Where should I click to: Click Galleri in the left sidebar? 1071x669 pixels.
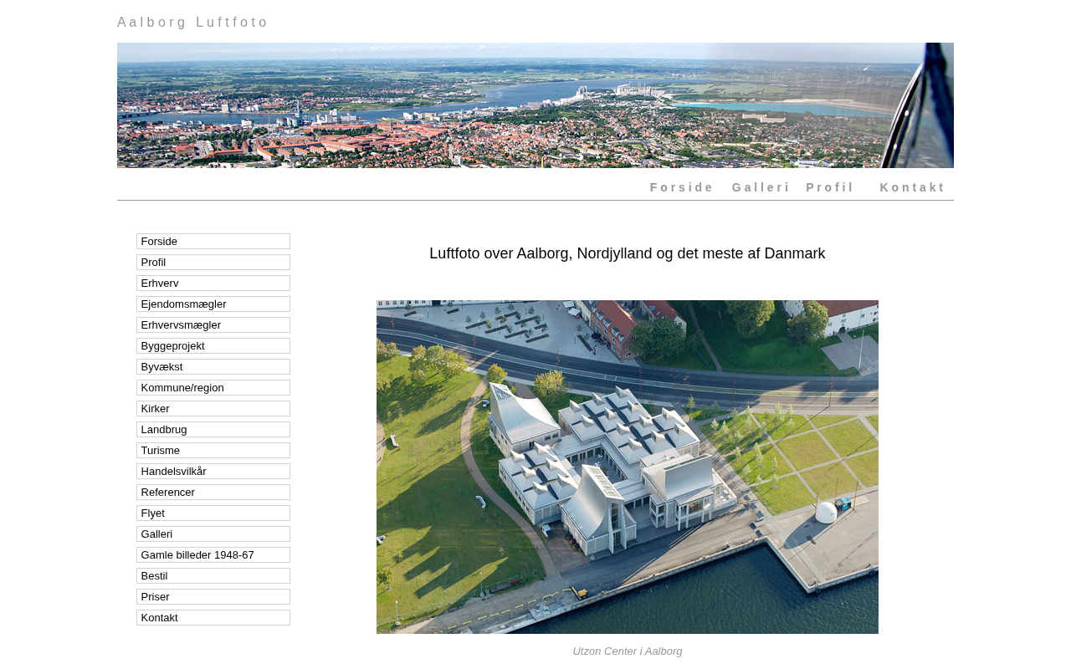pos(213,534)
